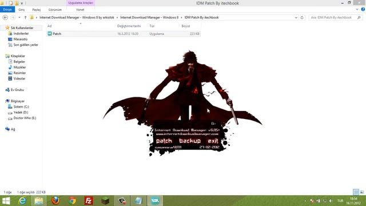The width and height of the screenshot is (366, 206).
Task: Open the Resimler library
Action: pos(19,73)
